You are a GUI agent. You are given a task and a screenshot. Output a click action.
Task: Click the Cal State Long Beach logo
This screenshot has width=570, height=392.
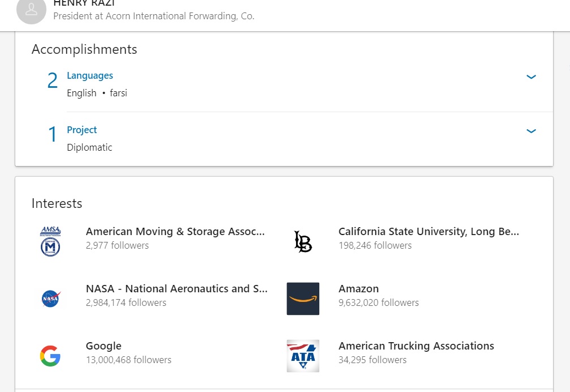pyautogui.click(x=303, y=241)
